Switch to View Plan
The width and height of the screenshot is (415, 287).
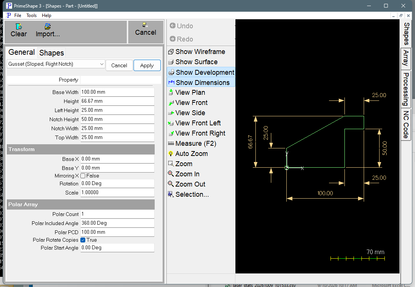(187, 93)
